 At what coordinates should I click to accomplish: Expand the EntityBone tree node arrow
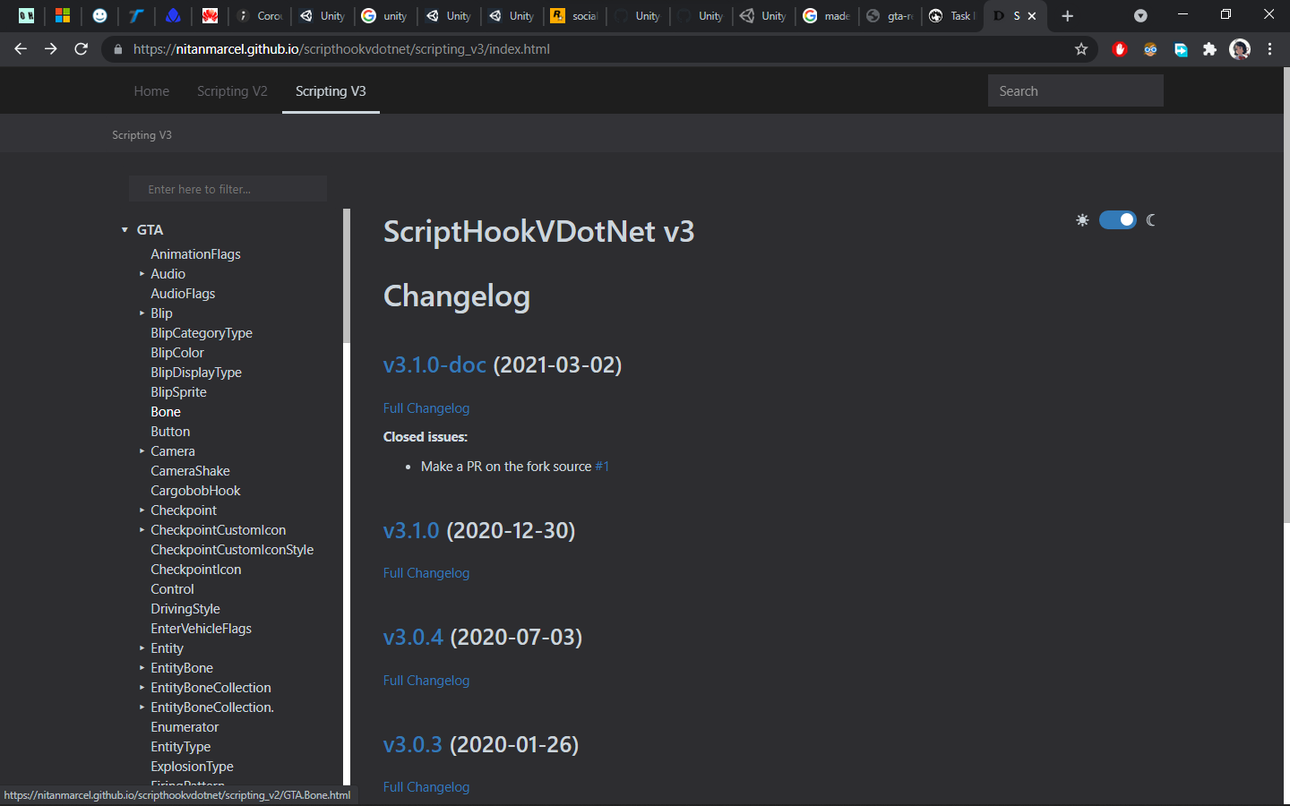142,668
